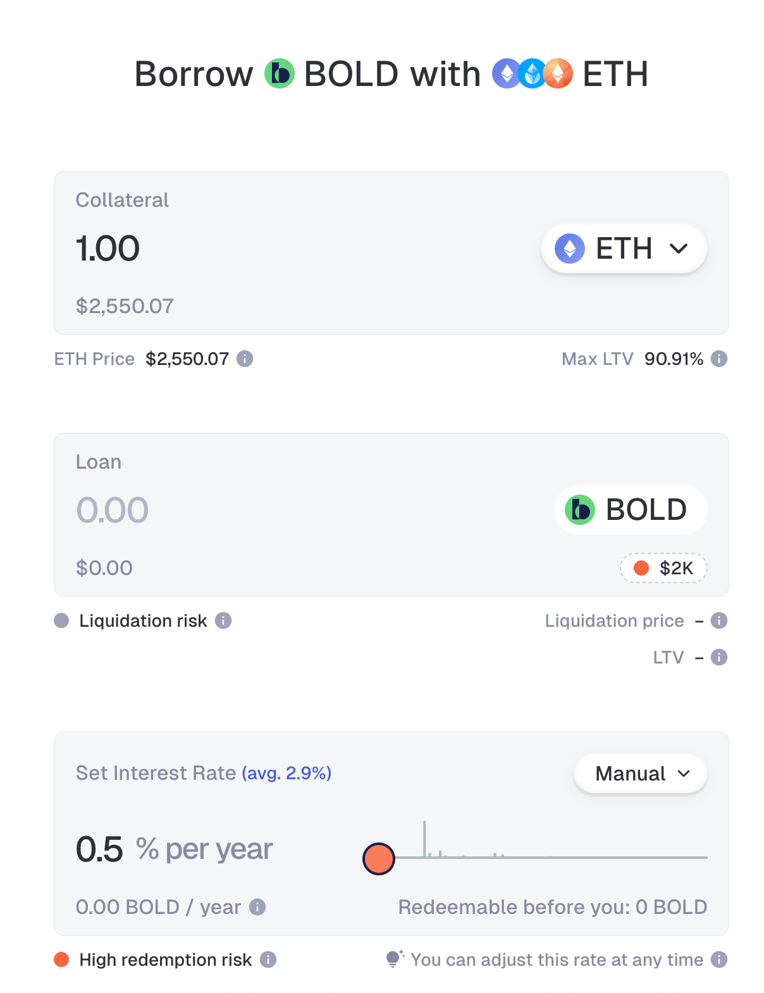The image size is (764, 993).
Task: Open the Liquidation risk info tooltip
Action: [x=223, y=621]
